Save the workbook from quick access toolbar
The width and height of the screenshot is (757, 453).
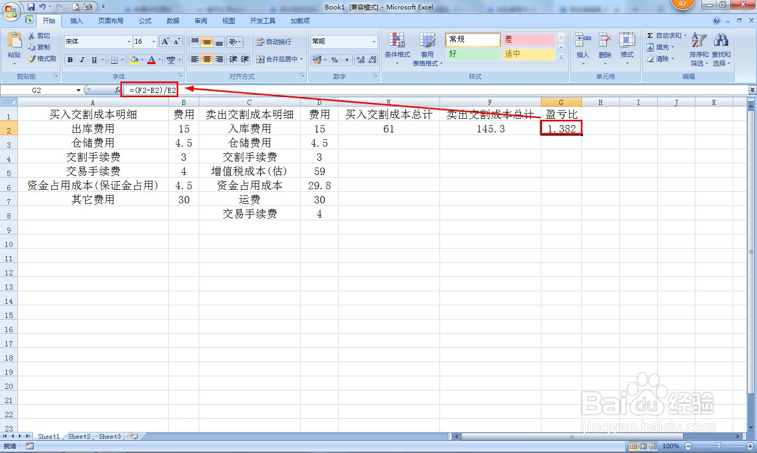(x=31, y=7)
